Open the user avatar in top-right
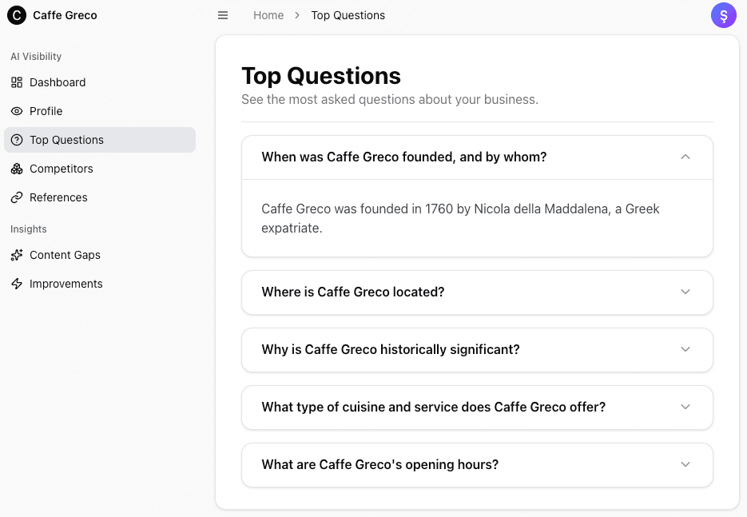Viewport: 747px width, 517px height. point(723,15)
